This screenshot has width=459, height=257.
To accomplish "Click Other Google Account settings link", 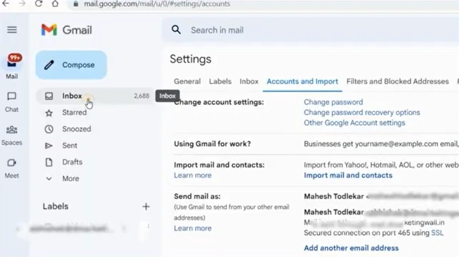I will [x=355, y=123].
